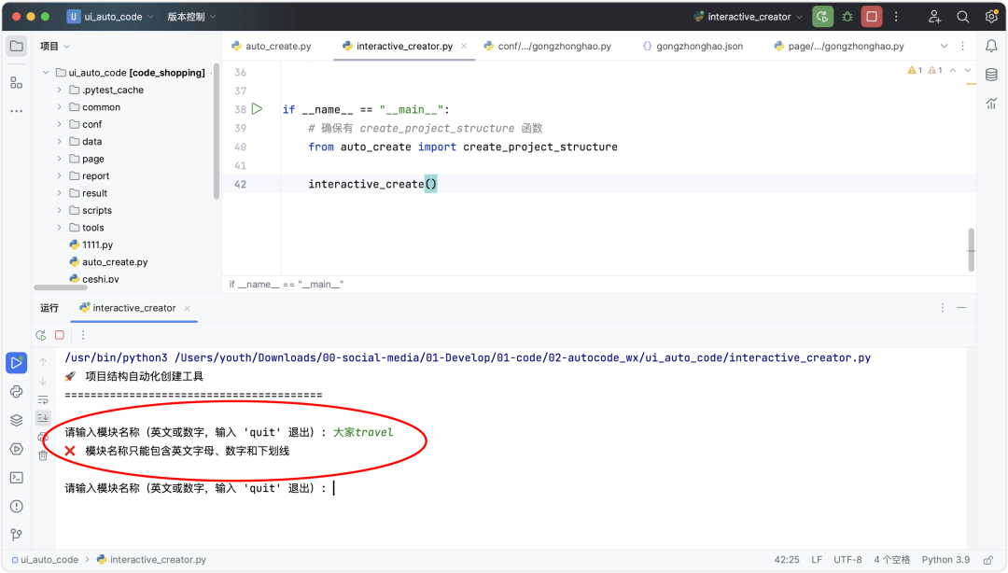The image size is (1008, 573).
Task: Open the 4 个空格 indent settings
Action: (x=891, y=560)
